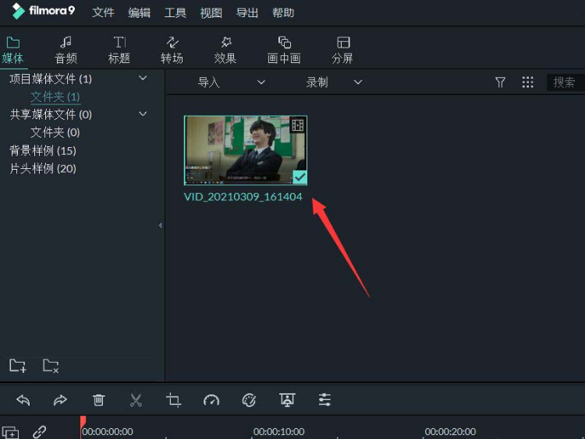Focus the 搜索 search field
The image size is (585, 439).
click(x=565, y=83)
